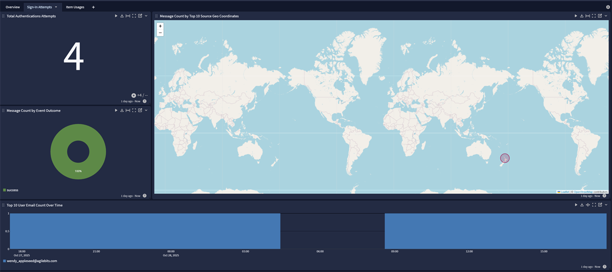
Task: Edit the Top 10 User Email Count widget
Action: [x=600, y=205]
